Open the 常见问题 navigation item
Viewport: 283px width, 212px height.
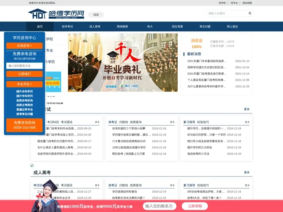point(205,27)
